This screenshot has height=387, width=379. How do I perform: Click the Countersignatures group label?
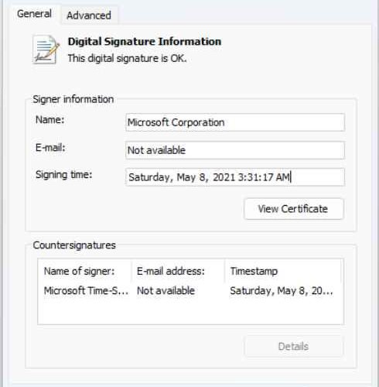point(74,245)
